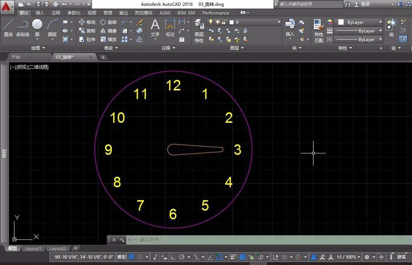Viewport: 412px width, 265px height.
Task: Switch to the Layout1 tab
Action: pos(33,249)
